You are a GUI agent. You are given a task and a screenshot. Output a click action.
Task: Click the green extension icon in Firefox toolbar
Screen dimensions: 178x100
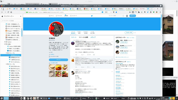click(x=154, y=12)
